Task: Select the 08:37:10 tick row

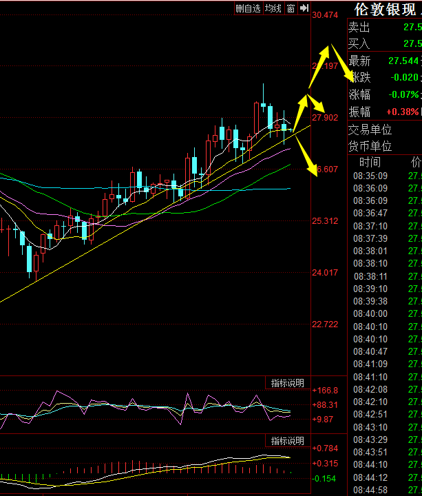Action: tap(388, 226)
